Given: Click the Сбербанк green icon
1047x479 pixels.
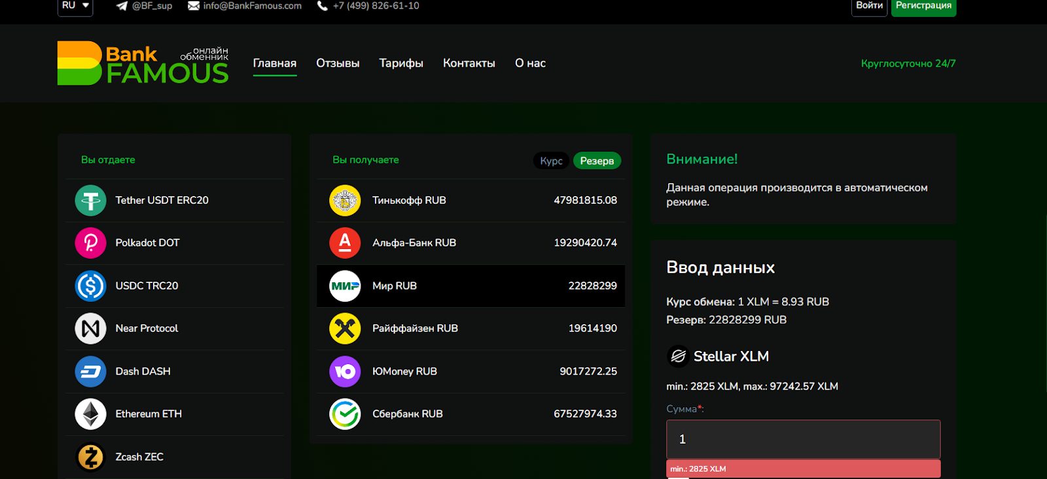Looking at the screenshot, I should [345, 414].
